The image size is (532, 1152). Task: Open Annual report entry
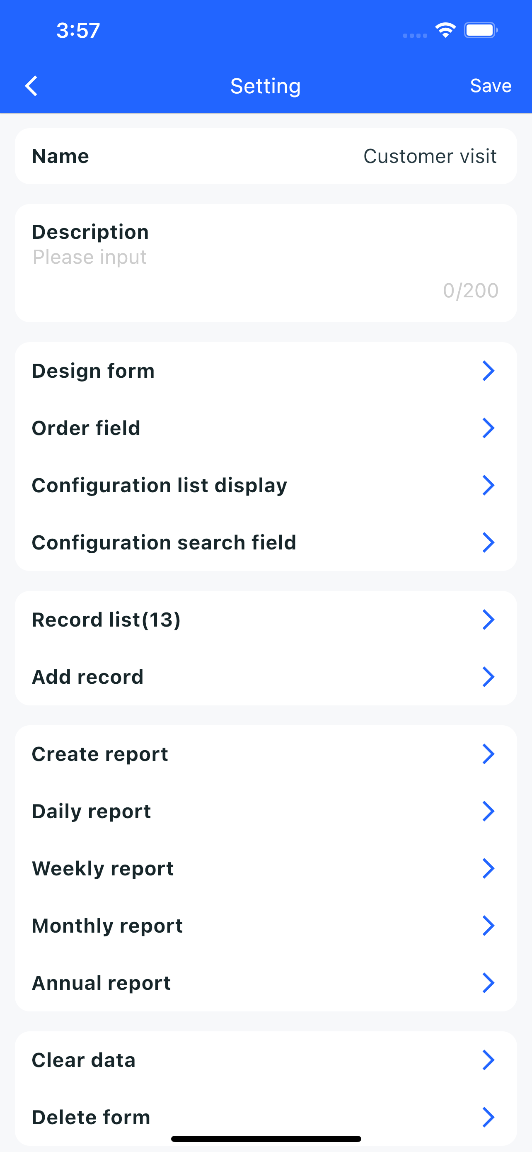coord(266,983)
